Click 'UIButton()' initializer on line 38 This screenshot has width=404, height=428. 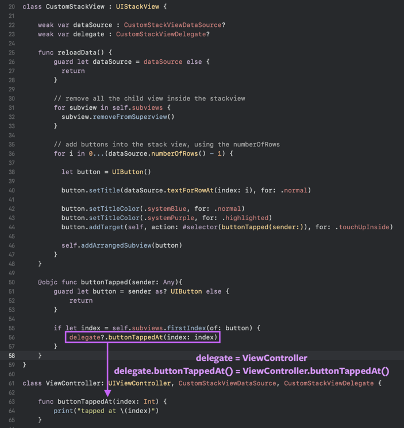(x=132, y=172)
